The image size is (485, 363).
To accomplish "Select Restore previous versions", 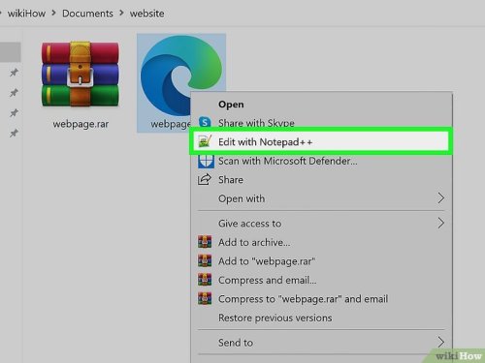I will click(275, 318).
